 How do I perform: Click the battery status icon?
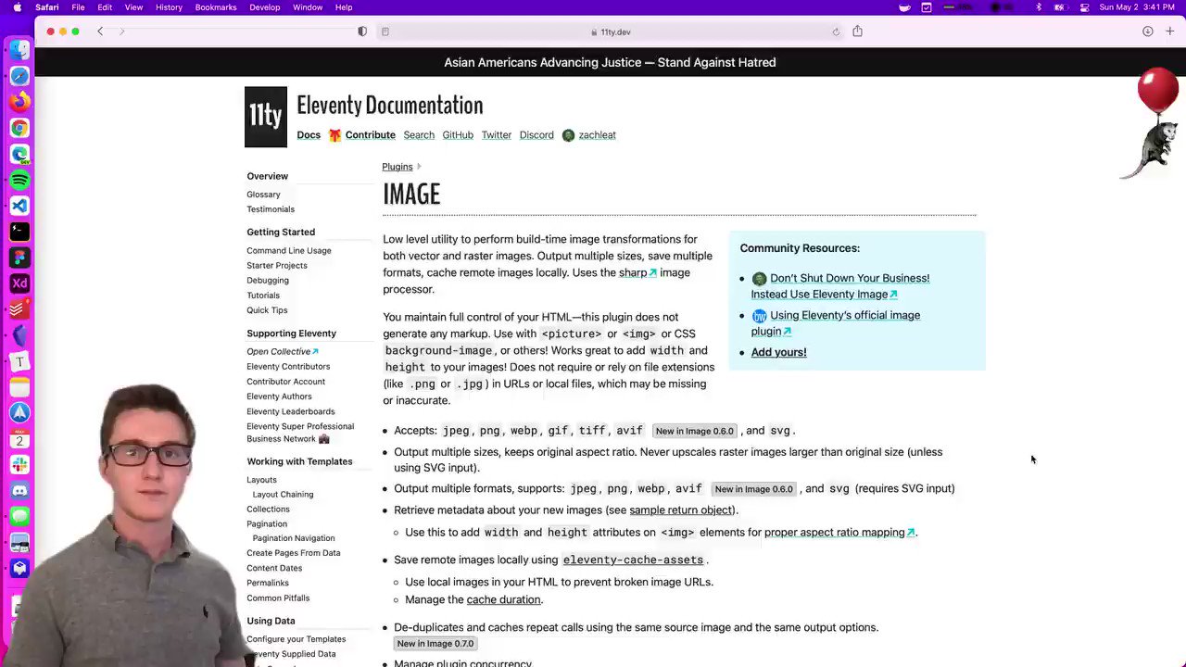point(1062,7)
